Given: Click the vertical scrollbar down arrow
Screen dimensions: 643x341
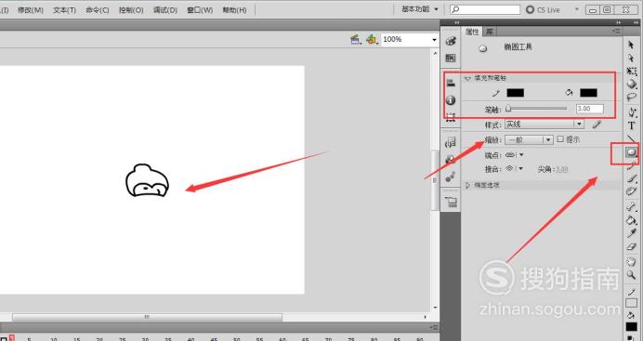Looking at the screenshot, I should (x=435, y=308).
